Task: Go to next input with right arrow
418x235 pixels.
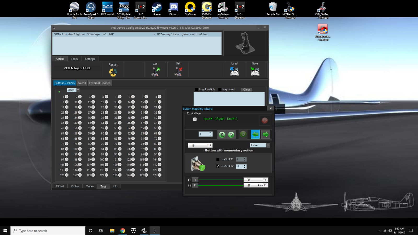Action: click(x=266, y=134)
